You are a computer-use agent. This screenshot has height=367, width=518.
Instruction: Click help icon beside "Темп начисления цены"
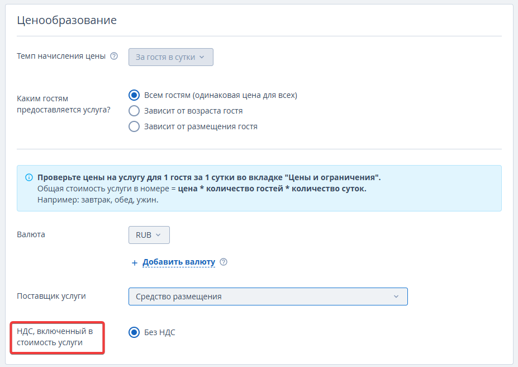114,57
